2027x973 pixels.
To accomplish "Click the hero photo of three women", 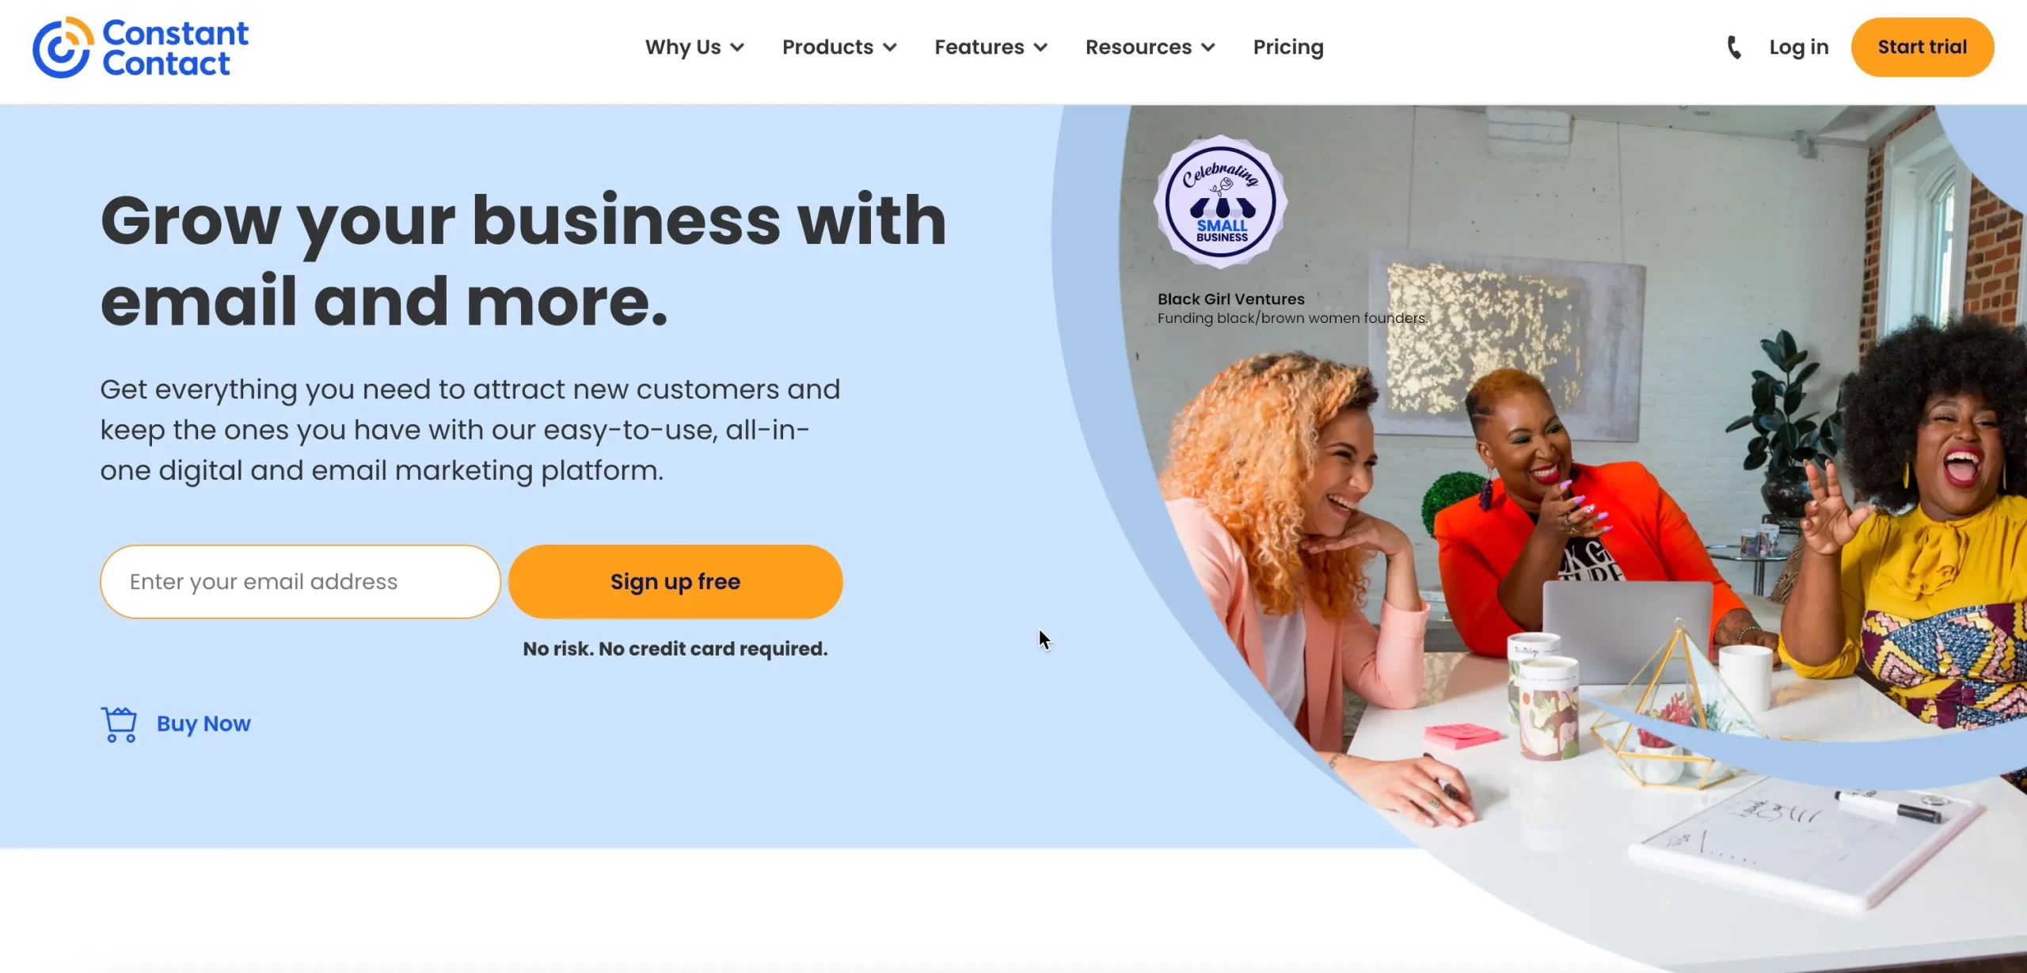I will (x=1584, y=554).
